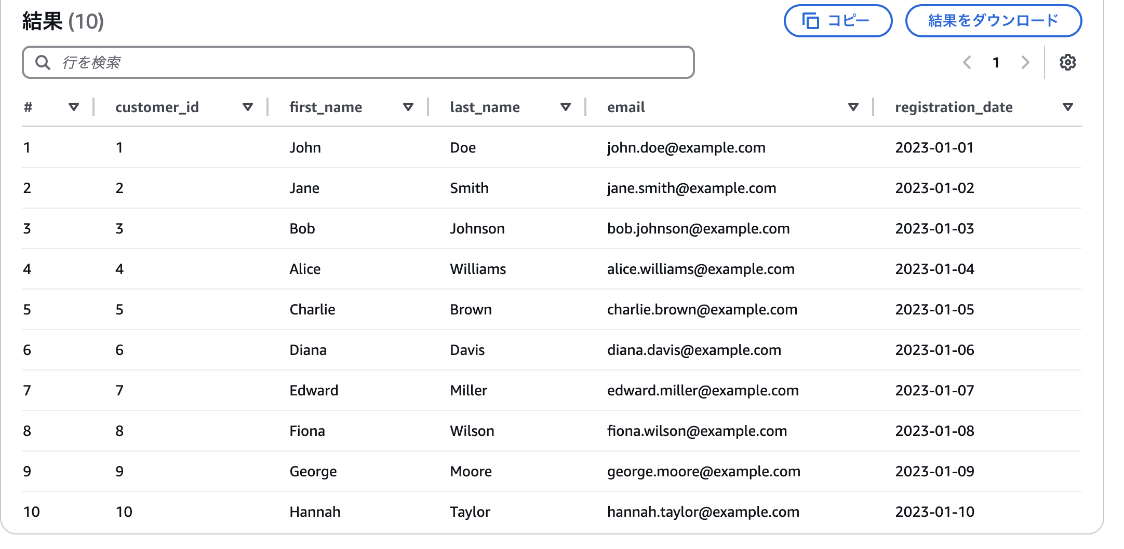Open table preferences gear icon
The image size is (1124, 549).
(1067, 62)
